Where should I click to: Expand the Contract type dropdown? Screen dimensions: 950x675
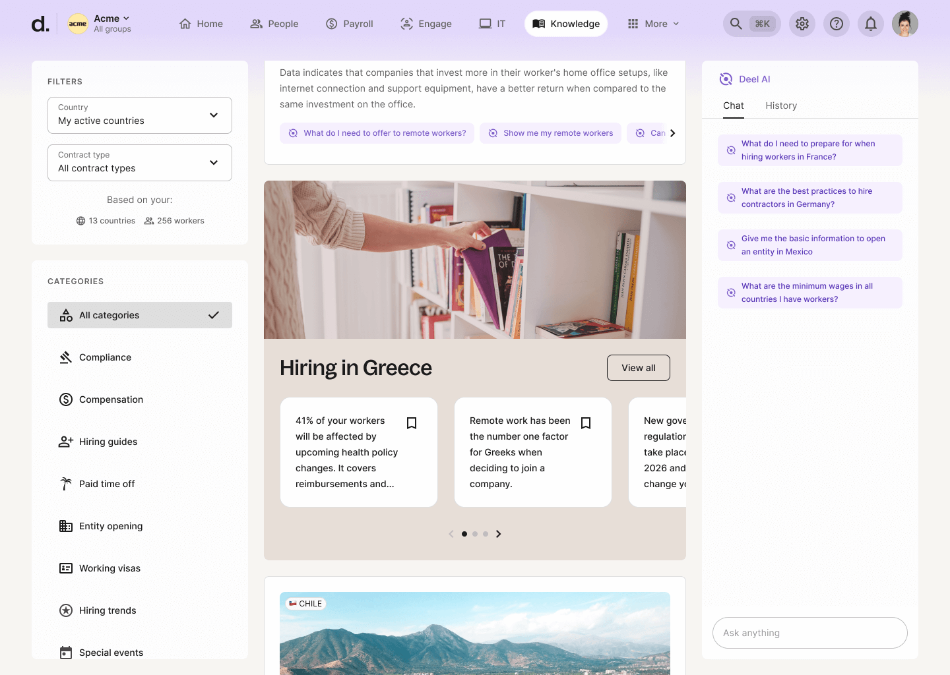coord(139,163)
